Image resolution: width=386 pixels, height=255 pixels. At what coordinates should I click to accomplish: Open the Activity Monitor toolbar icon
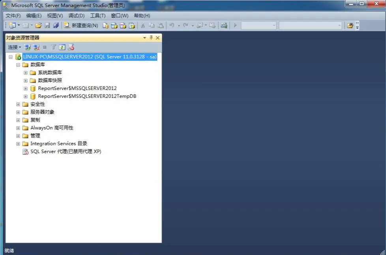coord(224,25)
